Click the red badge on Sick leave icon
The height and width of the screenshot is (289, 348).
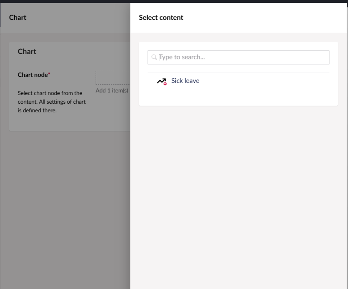165,84
